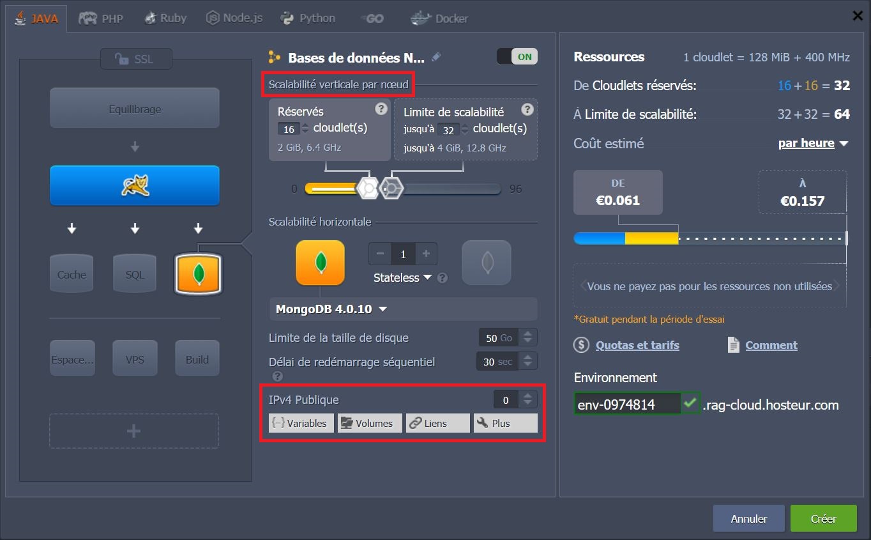The width and height of the screenshot is (871, 540).
Task: Enable the SSL option
Action: (135, 59)
